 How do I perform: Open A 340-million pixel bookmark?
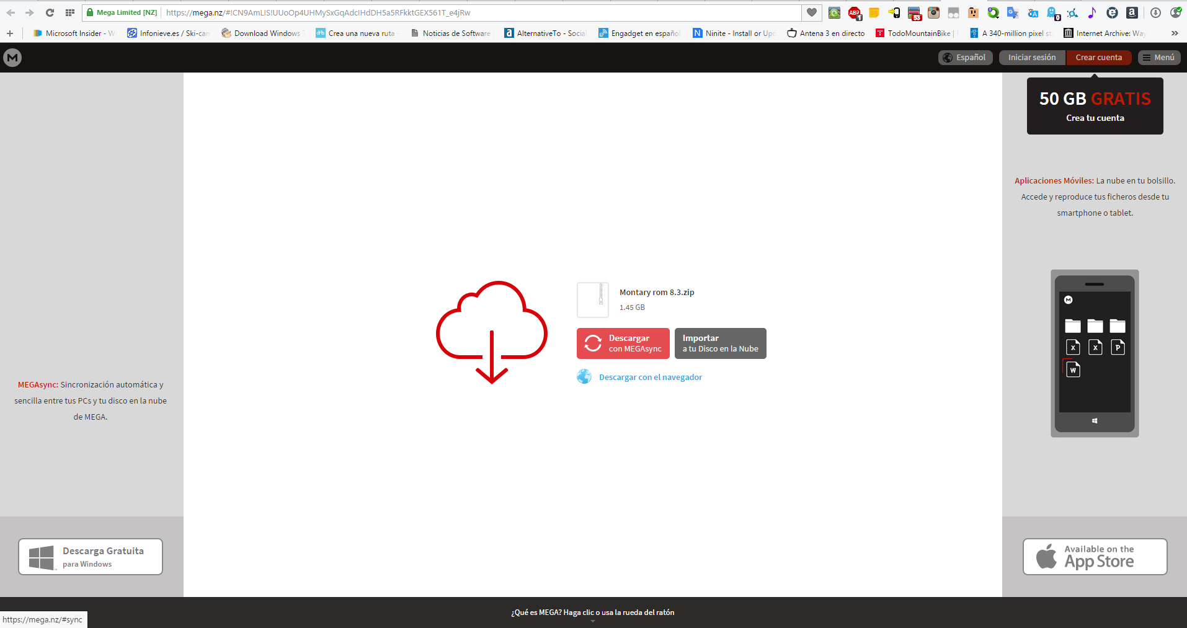pos(1011,33)
